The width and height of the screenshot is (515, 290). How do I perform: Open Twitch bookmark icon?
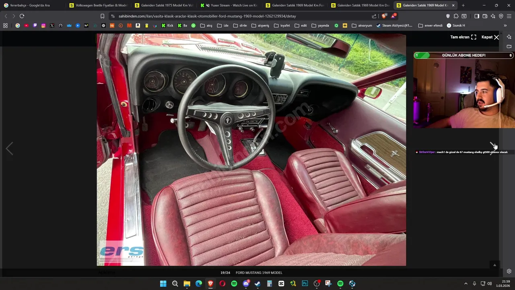pos(35,25)
